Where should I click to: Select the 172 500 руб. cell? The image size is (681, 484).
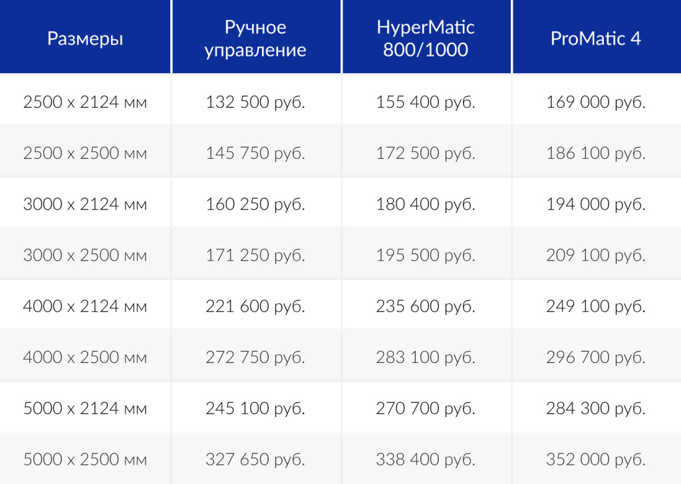(426, 153)
